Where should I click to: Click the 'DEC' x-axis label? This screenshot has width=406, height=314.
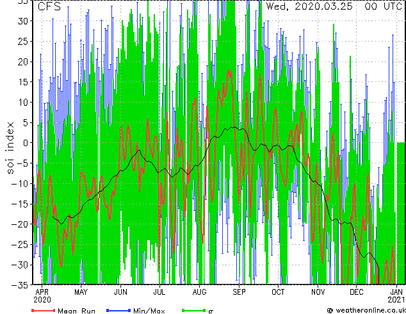356,292
